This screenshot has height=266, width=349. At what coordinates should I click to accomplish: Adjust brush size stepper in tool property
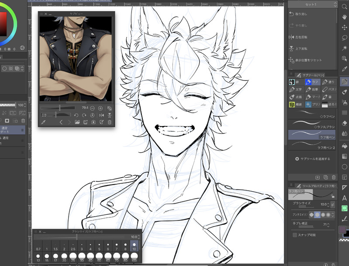[328, 204]
